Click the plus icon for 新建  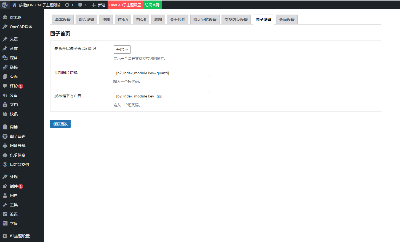pos(94,5)
